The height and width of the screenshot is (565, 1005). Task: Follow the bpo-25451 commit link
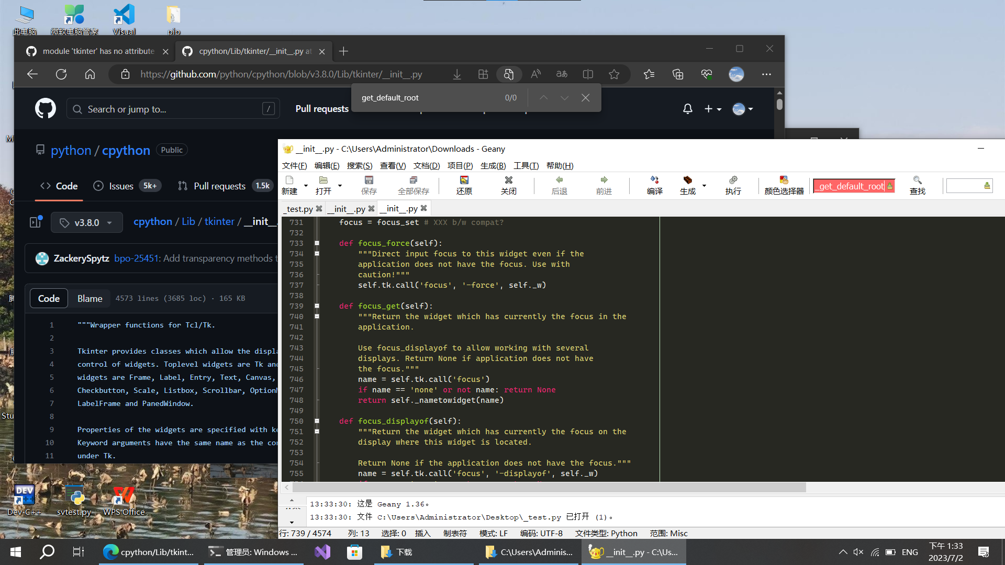pyautogui.click(x=136, y=258)
